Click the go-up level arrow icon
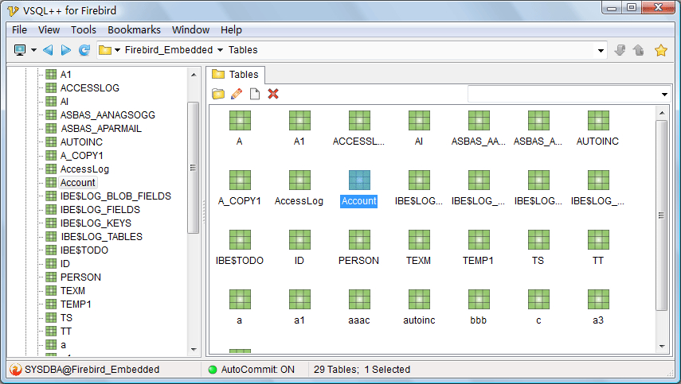Screen dimensions: 681x384 point(639,50)
